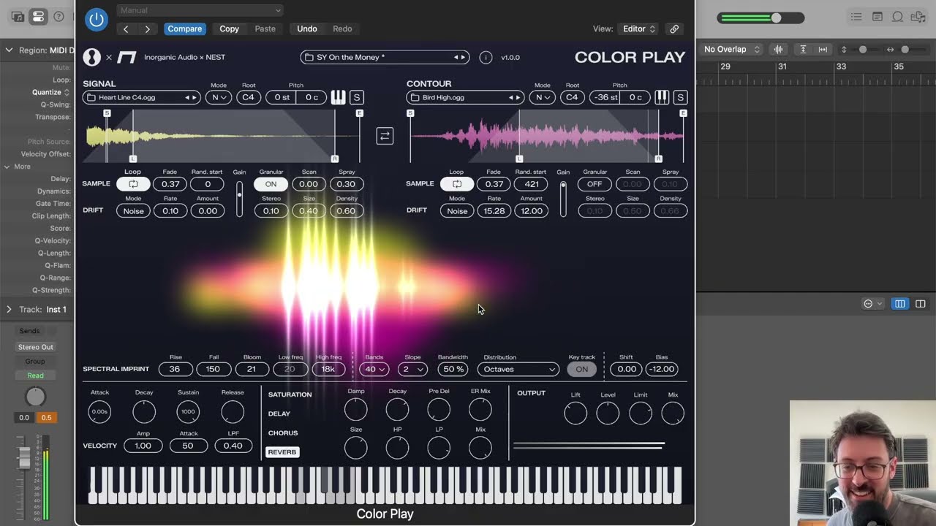Enable Contour Granular OFF switch
Viewport: 936px width, 526px height.
click(595, 184)
